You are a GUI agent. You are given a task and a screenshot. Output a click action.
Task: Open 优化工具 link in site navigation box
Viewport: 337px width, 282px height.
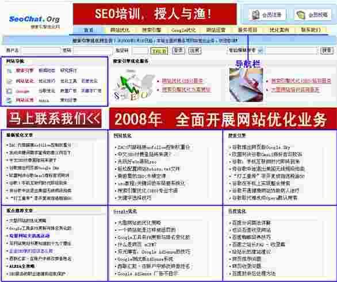pos(68,81)
